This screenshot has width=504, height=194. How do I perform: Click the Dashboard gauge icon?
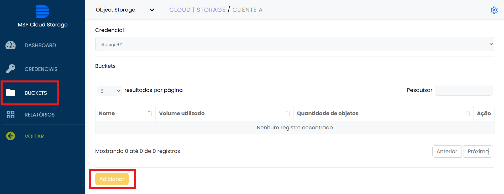coord(10,45)
